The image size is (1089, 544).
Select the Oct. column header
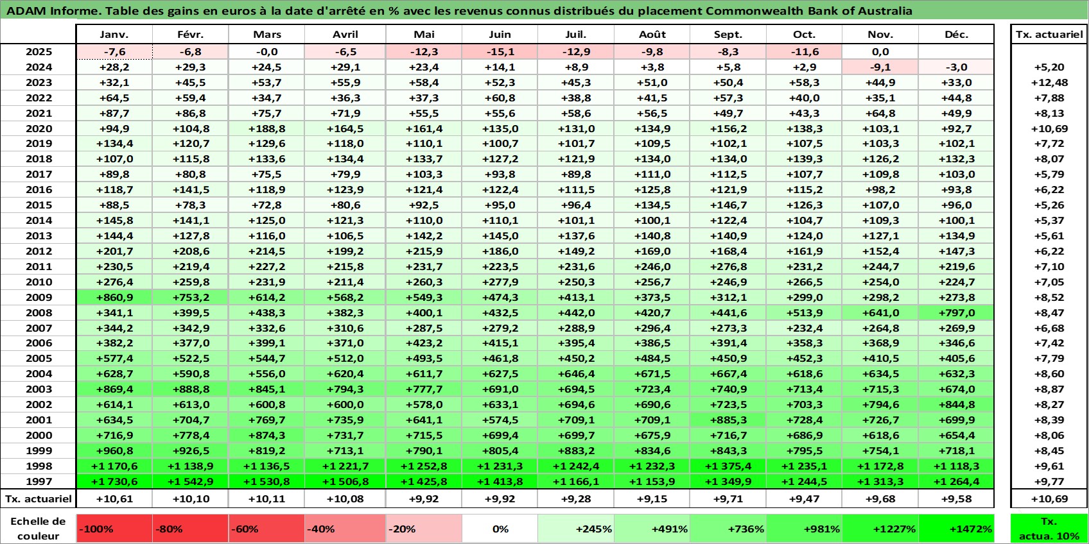[804, 35]
